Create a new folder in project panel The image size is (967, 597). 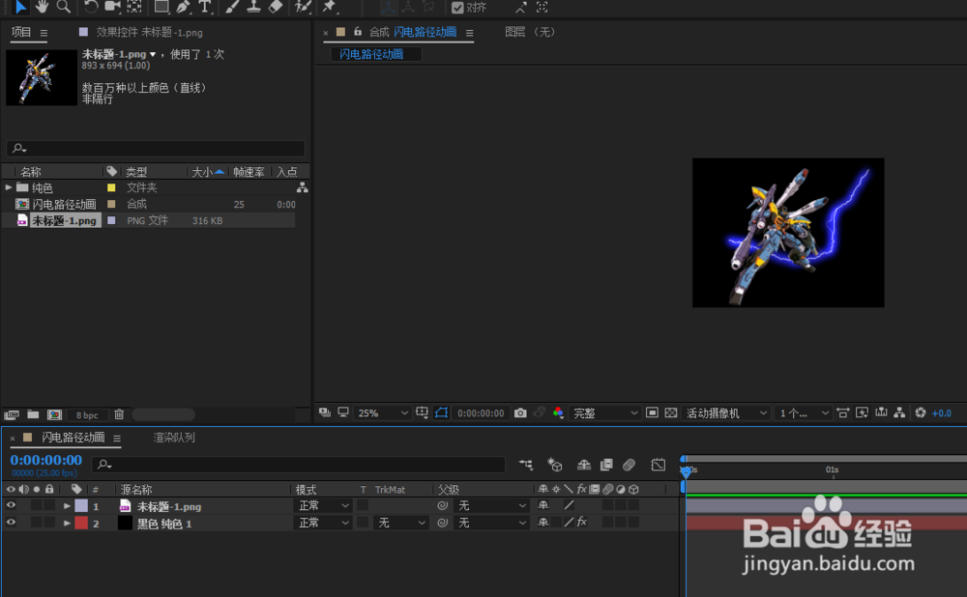(33, 414)
